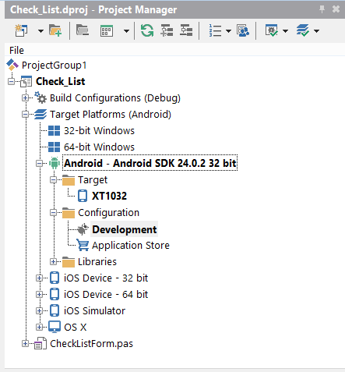Click Add Existing Project folder icon
The image size is (345, 372).
point(55,30)
